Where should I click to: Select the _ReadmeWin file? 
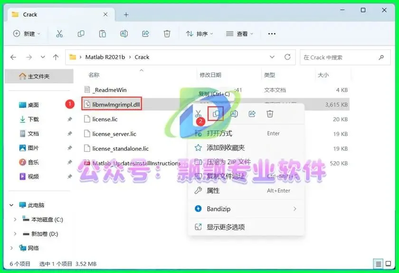pos(105,90)
